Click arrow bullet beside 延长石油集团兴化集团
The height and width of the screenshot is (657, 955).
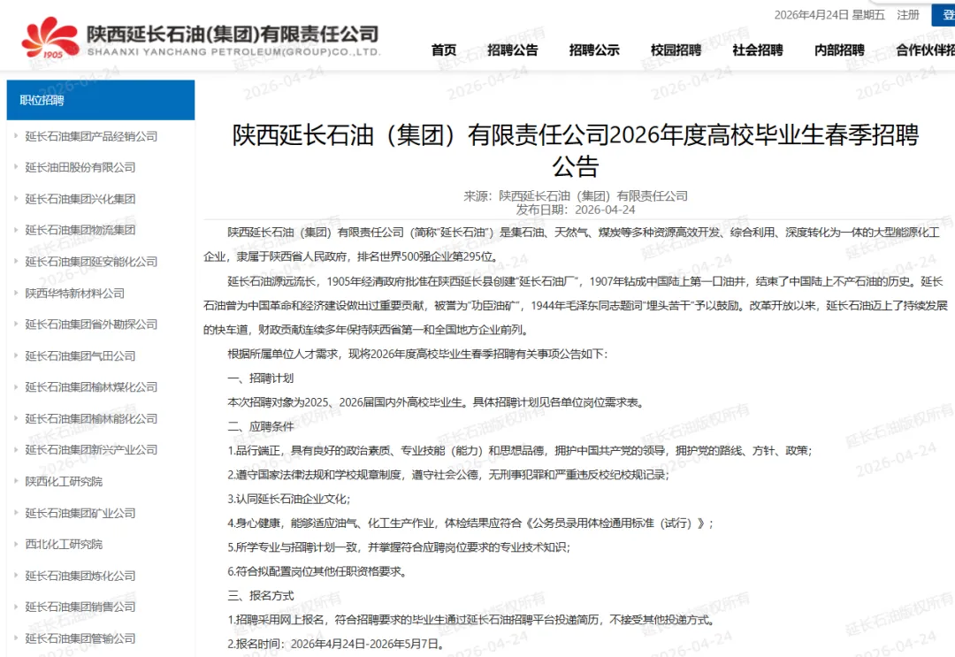(x=16, y=198)
